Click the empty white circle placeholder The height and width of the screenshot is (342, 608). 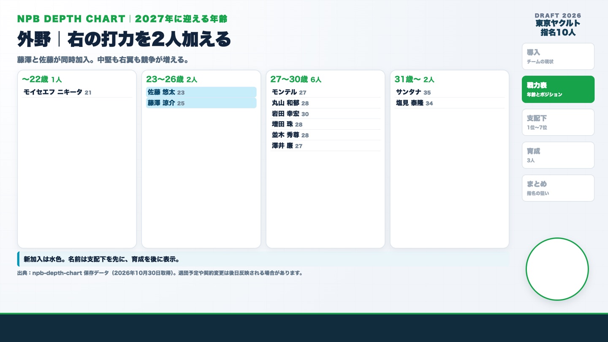click(557, 269)
